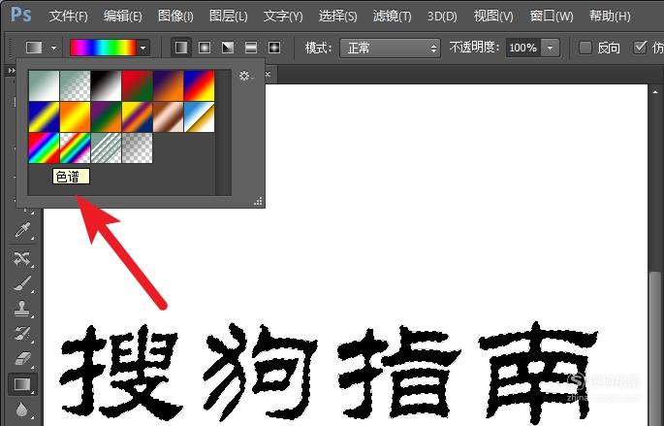The height and width of the screenshot is (426, 664).
Task: Expand tool preset dropdown arrow
Action: coord(53,48)
